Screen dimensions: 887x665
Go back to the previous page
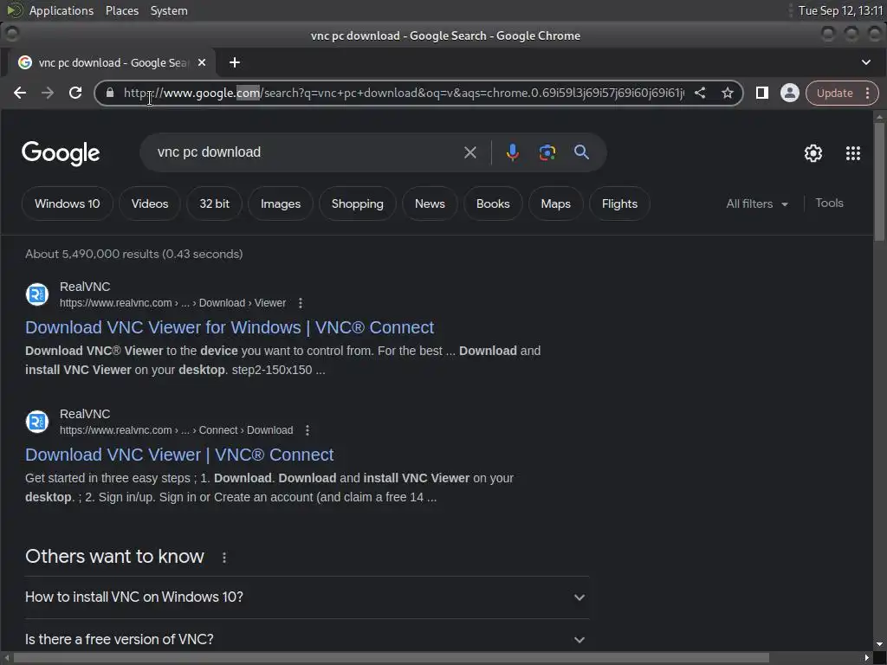click(x=20, y=93)
